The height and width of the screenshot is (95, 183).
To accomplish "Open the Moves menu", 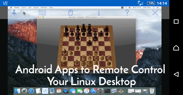I will coord(36,8).
